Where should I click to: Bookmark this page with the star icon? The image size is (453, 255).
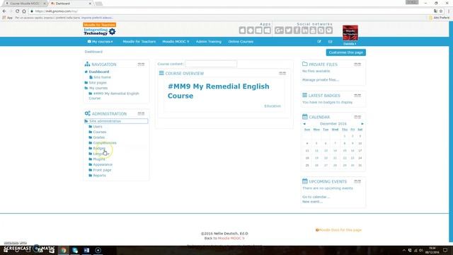click(x=441, y=11)
